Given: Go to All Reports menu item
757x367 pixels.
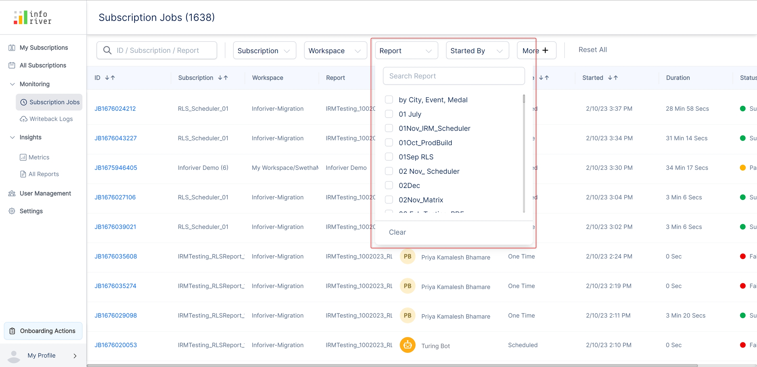Looking at the screenshot, I should point(43,174).
